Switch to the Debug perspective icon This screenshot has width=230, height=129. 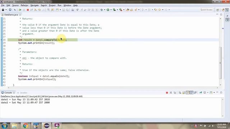227,10
